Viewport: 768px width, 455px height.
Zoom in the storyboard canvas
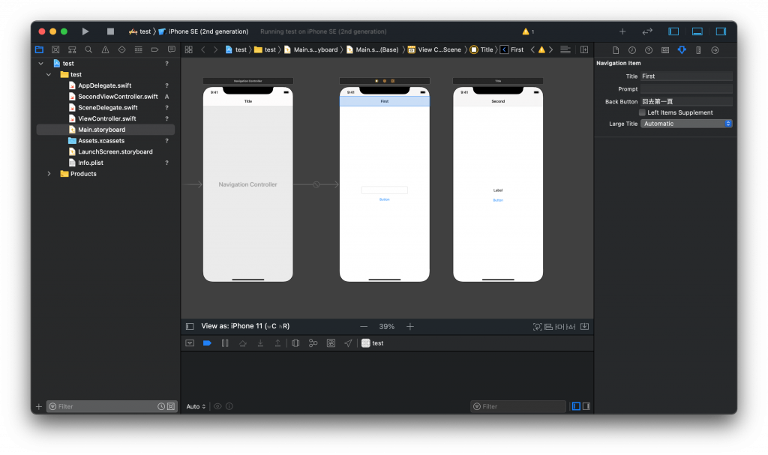tap(410, 327)
